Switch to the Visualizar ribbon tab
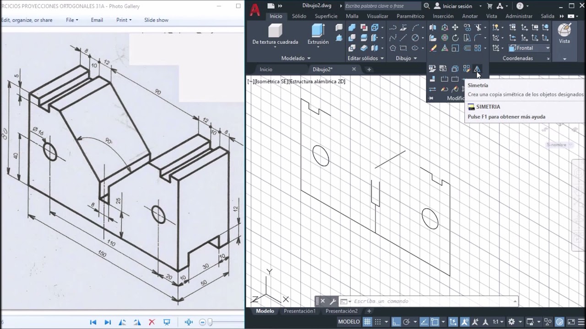The height and width of the screenshot is (329, 586). [x=377, y=16]
